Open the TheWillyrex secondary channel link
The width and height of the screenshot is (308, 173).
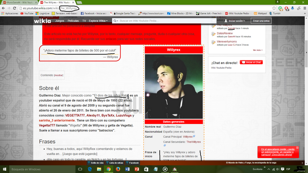[x=193, y=142]
